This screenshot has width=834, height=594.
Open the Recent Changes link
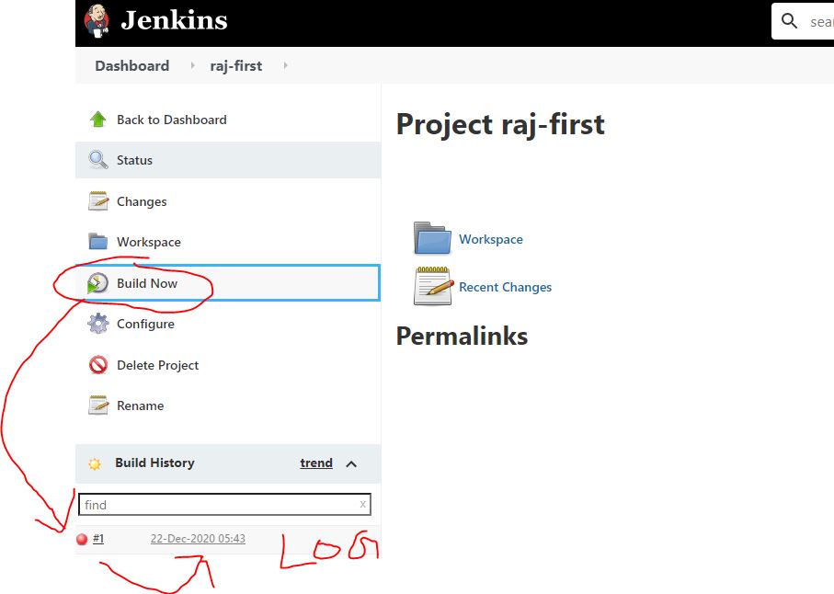505,287
